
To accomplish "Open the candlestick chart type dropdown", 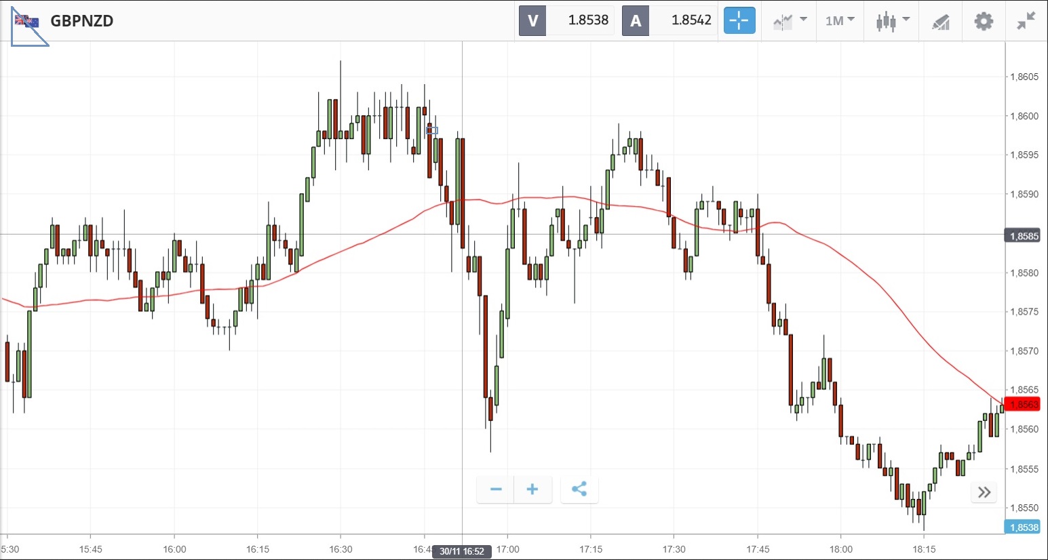I will (891, 21).
